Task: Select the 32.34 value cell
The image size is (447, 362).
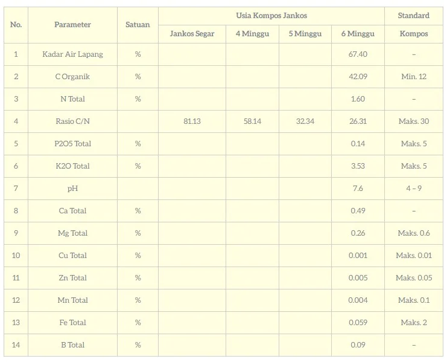Action: coord(305,121)
